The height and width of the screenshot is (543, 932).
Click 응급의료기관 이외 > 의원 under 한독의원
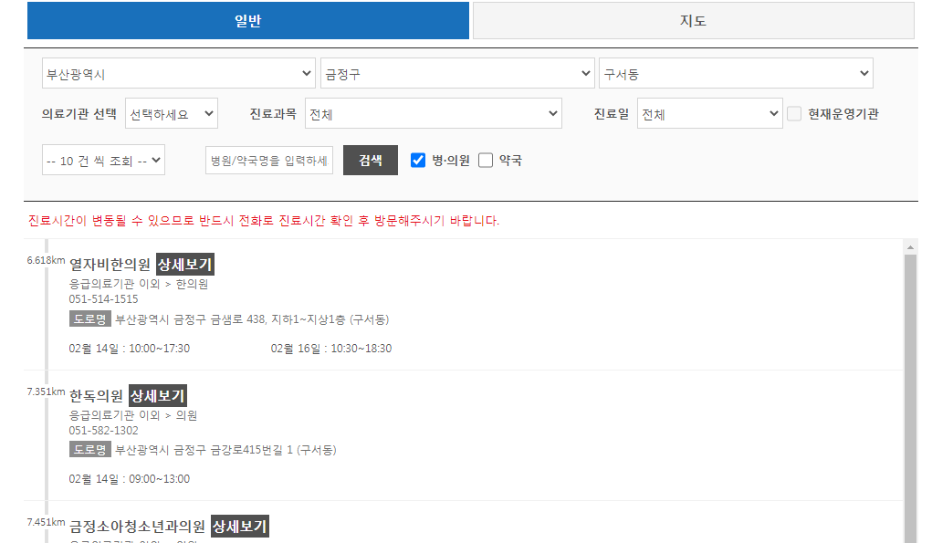coord(133,415)
